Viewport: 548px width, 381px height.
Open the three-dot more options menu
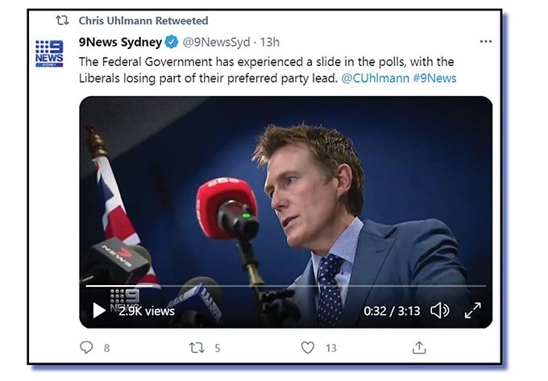[485, 41]
